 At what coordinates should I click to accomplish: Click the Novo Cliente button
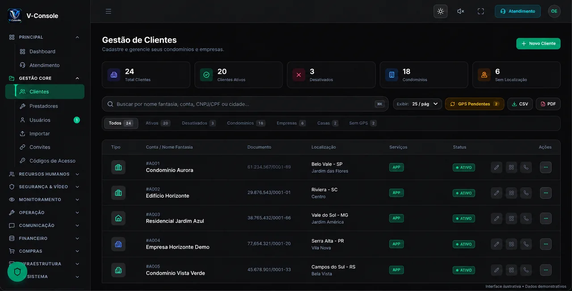pyautogui.click(x=538, y=43)
